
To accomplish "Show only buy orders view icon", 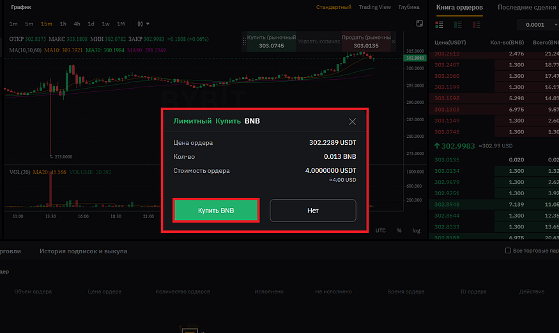I will point(458,25).
